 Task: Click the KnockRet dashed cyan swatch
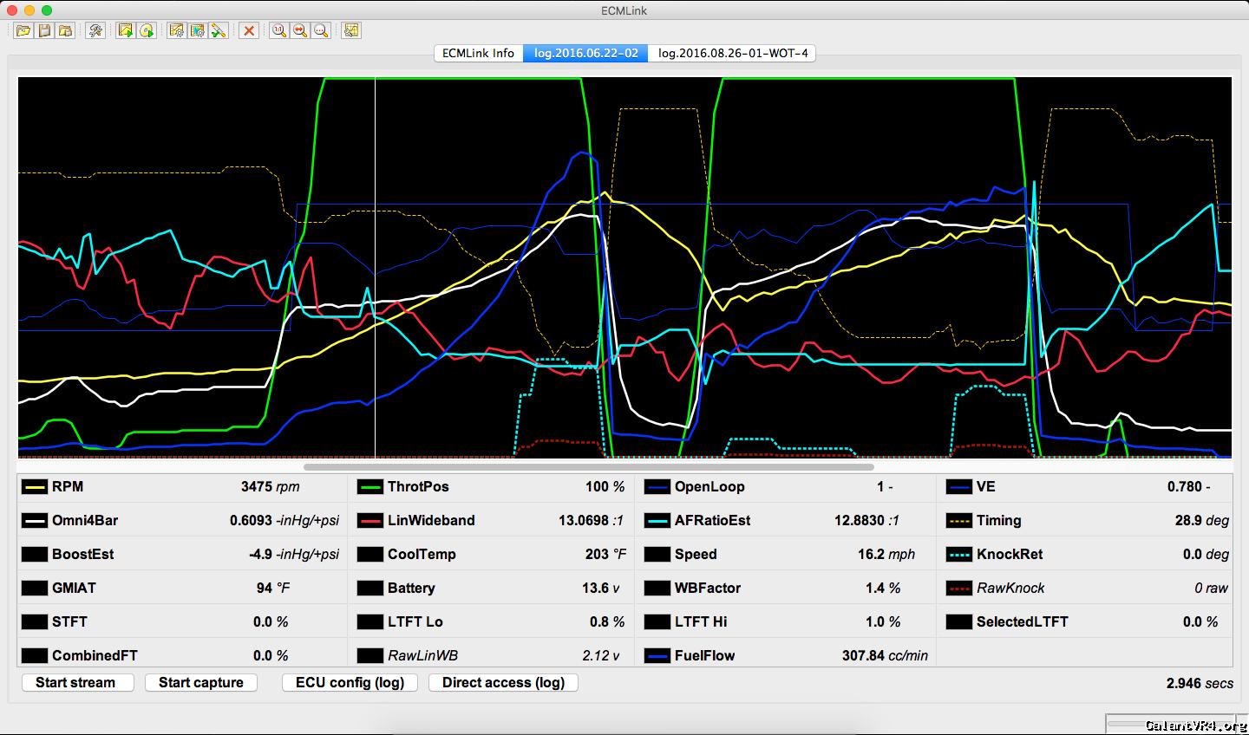(x=959, y=555)
